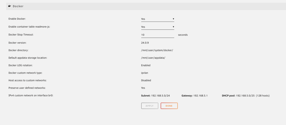The width and height of the screenshot is (286, 125).
Task: Click the Enable container table readmore-js label
Action: click(29, 27)
